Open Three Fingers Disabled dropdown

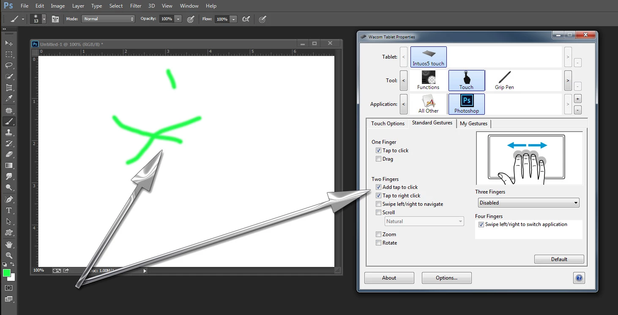pyautogui.click(x=529, y=203)
